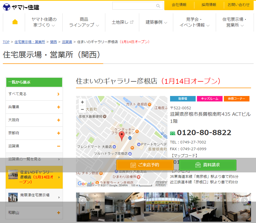256x223 pixels.
Task: Click the search magnifier icon
Action: point(158,6)
